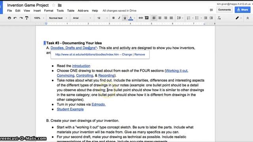Click the right indent marker on ruler

pos(204,24)
